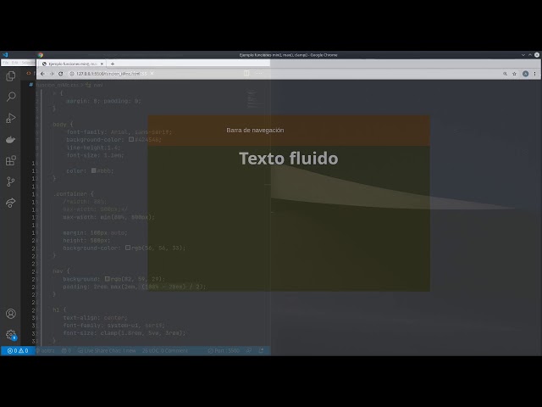
Task: Go forward in Chrome
Action: pos(52,74)
